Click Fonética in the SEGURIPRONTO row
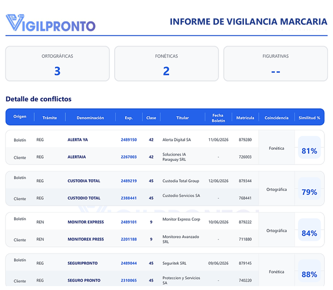 [x=276, y=272]
